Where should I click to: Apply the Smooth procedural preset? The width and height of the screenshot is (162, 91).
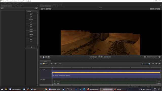point(31,30)
